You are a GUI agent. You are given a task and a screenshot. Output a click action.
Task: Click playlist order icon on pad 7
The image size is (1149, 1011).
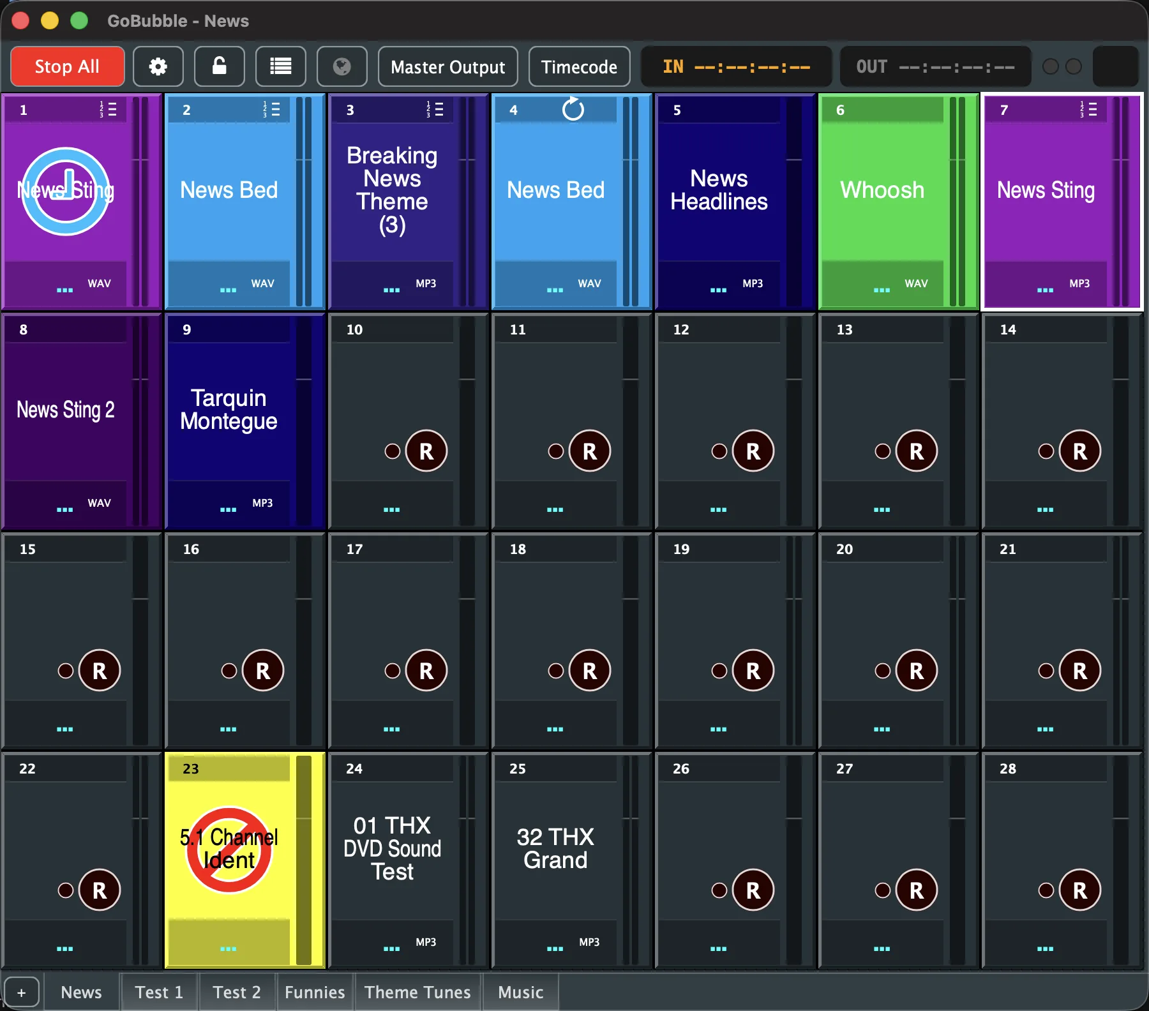1088,110
